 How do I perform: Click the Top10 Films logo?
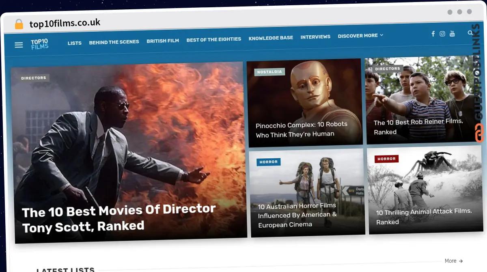(39, 44)
